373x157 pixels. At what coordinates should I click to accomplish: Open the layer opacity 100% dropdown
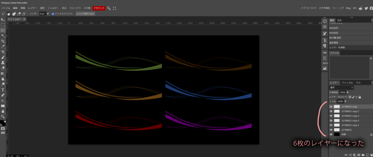[348, 93]
